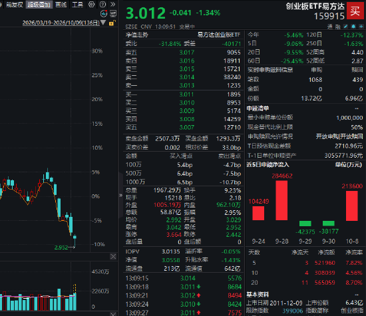This screenshot has width=366, height=316.
Task: Click stock code 159915
Action: pos(329,16)
